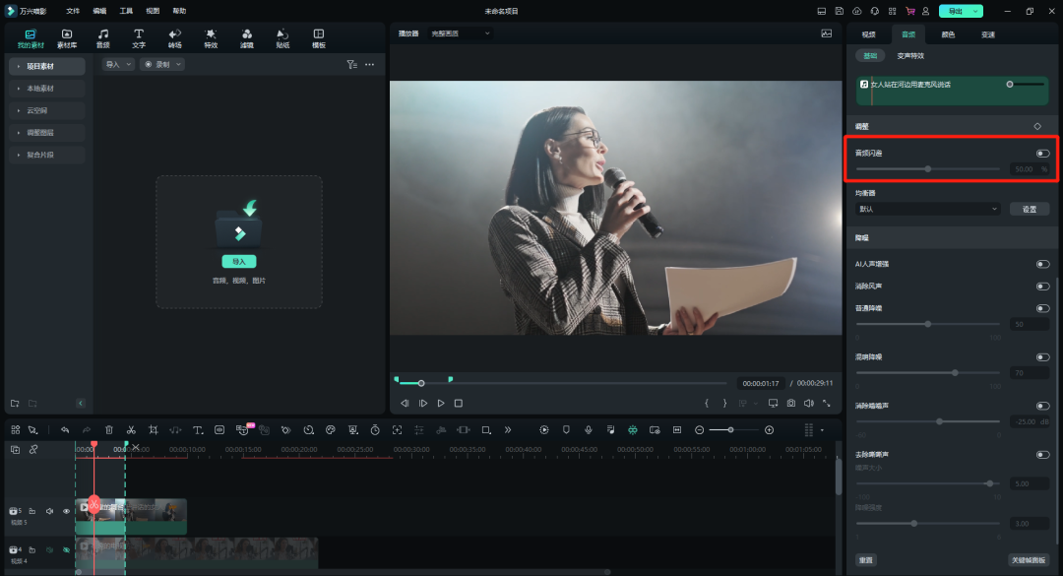The width and height of the screenshot is (1063, 576).
Task: Enable the 去除嘶嘶声 hiss removal toggle
Action: pos(1042,455)
